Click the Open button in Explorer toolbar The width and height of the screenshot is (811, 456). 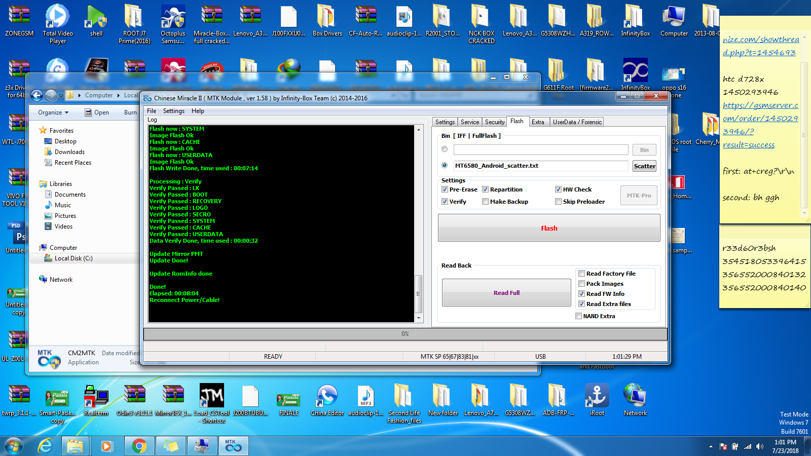(x=96, y=112)
